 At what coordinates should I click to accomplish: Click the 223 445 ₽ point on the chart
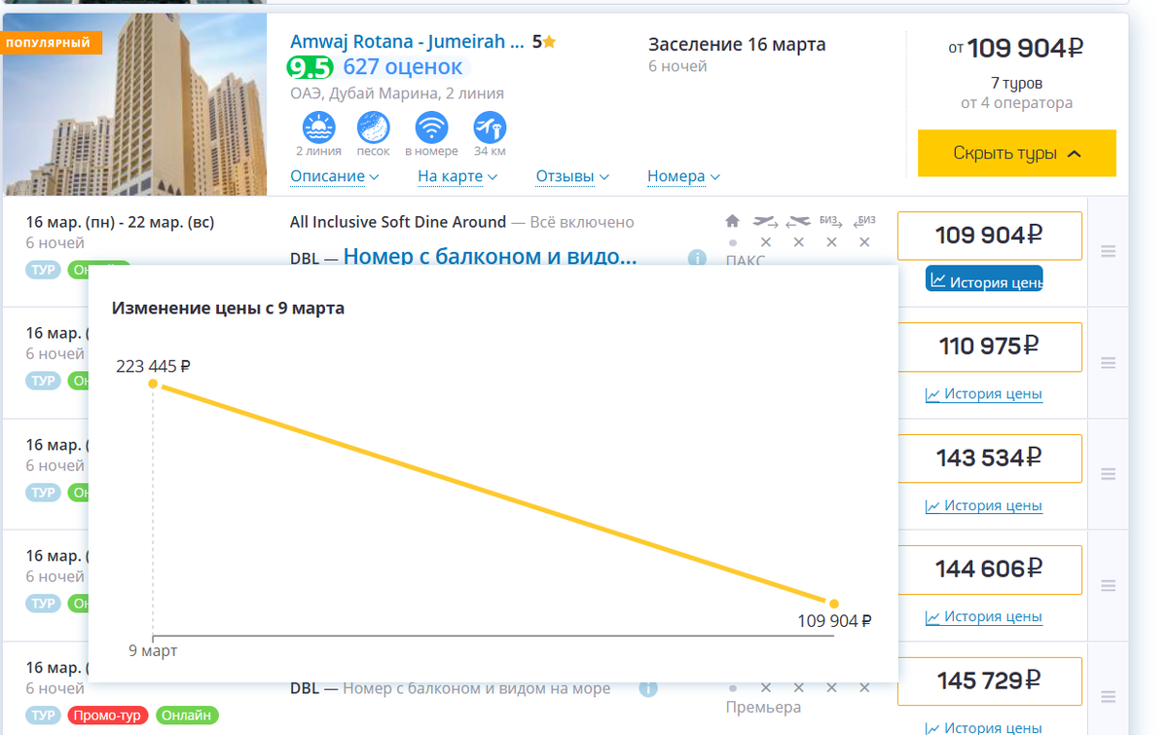(153, 384)
